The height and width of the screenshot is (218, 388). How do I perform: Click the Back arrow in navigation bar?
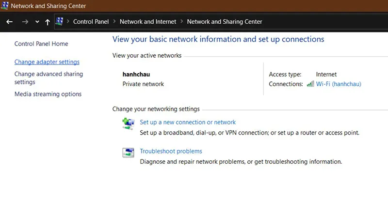pyautogui.click(x=9, y=22)
